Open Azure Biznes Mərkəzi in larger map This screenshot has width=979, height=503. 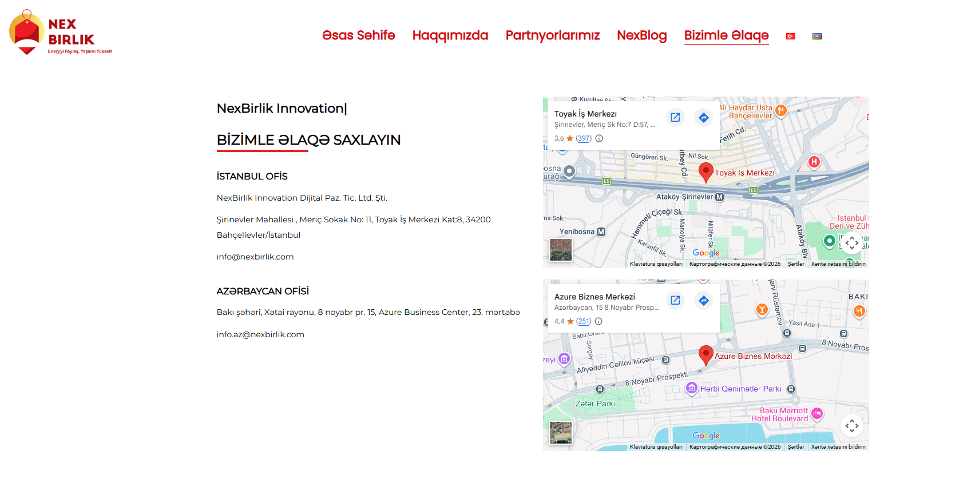pyautogui.click(x=675, y=300)
